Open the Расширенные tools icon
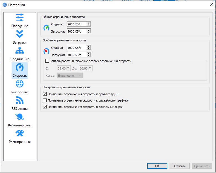The image size is (216, 173). tap(20, 133)
